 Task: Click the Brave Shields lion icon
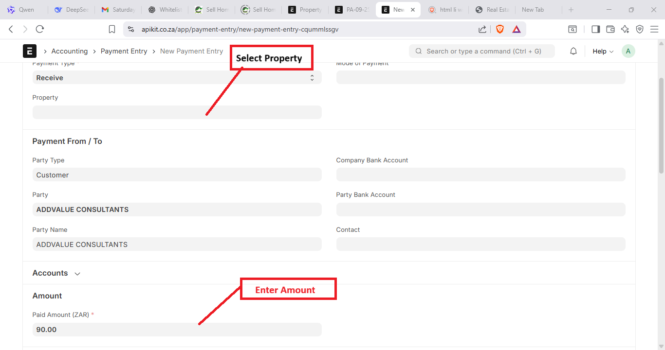point(500,29)
